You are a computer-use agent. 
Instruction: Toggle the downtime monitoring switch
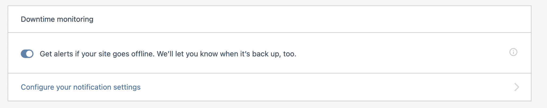point(27,54)
